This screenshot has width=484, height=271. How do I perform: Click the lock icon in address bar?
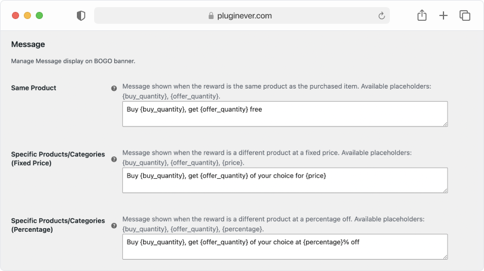[211, 15]
